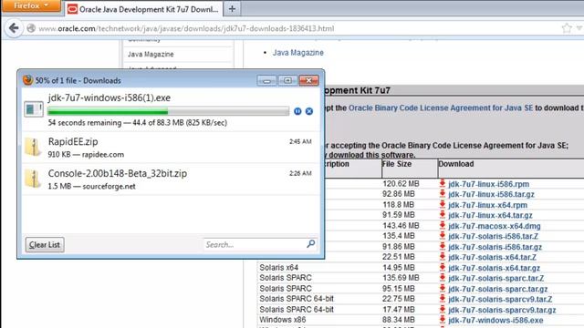The width and height of the screenshot is (584, 328).
Task: Download jdk-7u7-solaris-sparcv9.tar.gz
Action: (x=502, y=310)
